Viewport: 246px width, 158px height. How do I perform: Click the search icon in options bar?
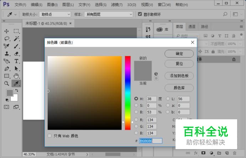click(x=225, y=15)
